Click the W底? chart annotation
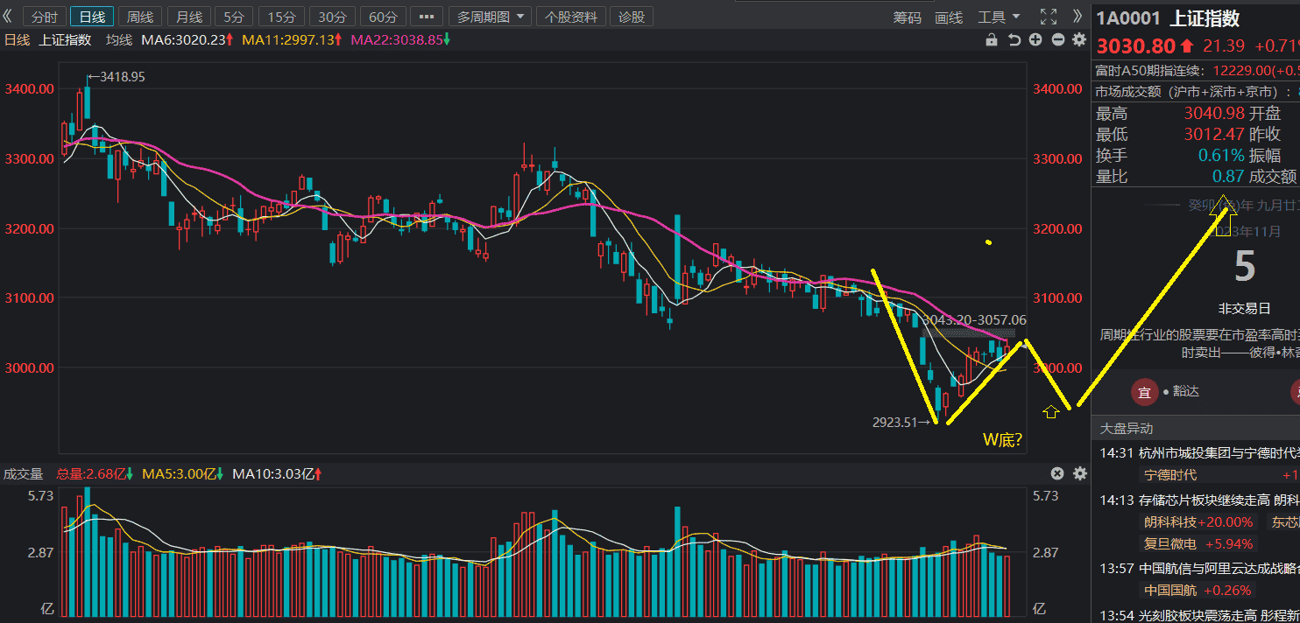 (1003, 439)
